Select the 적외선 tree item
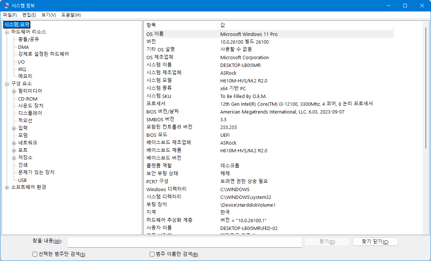This screenshot has width=431, height=261. coord(25,121)
